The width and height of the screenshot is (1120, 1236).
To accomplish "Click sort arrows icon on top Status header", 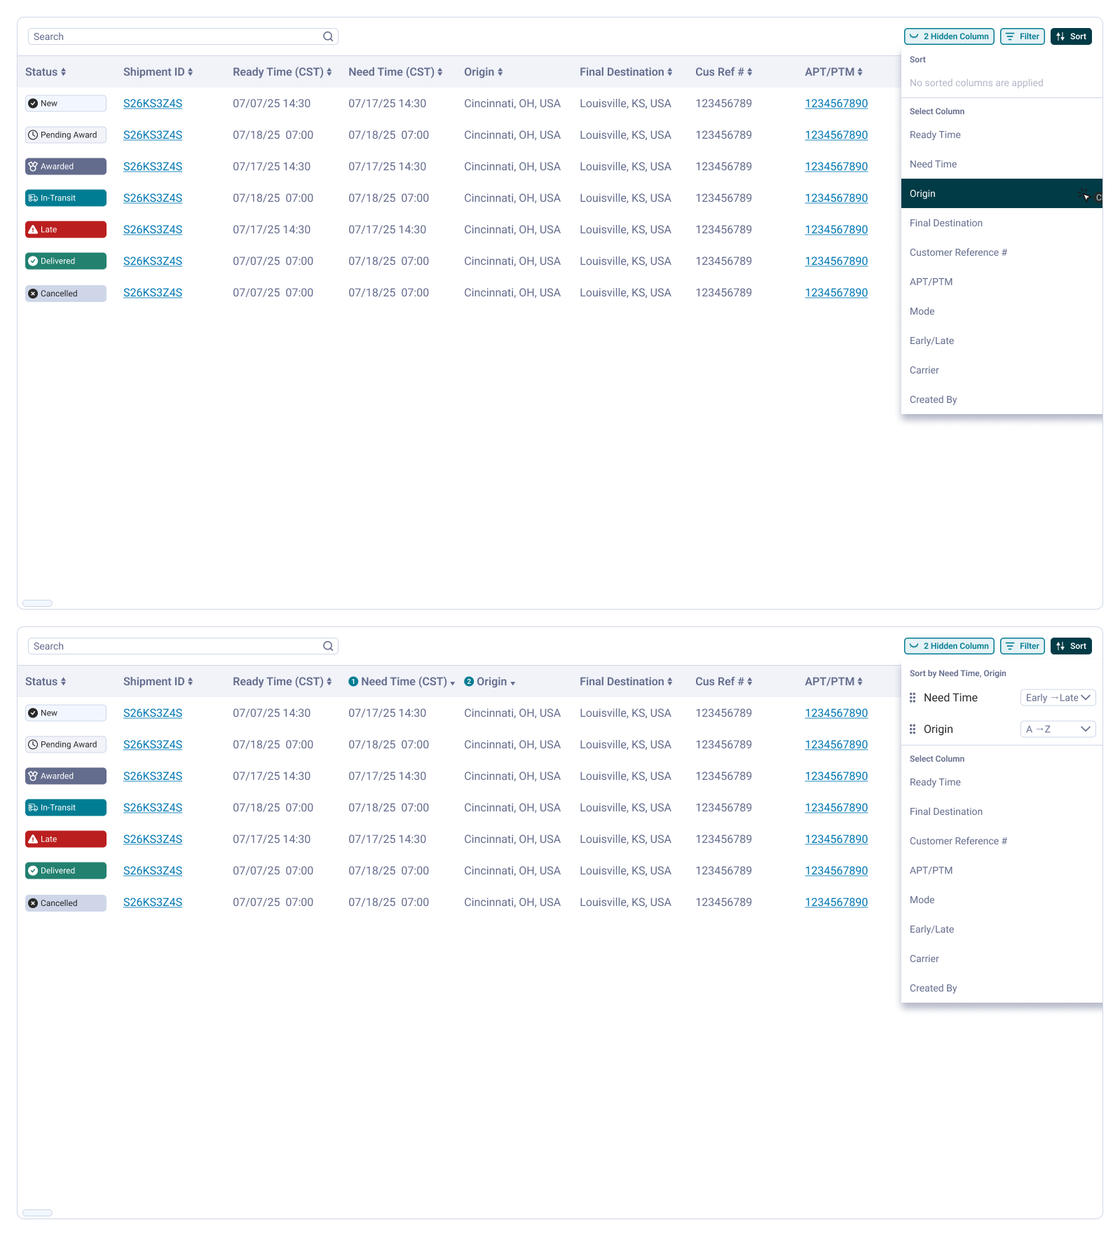I will pyautogui.click(x=63, y=72).
